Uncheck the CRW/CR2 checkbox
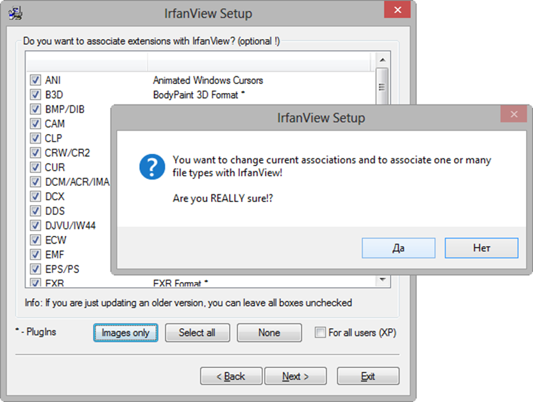 click(35, 153)
